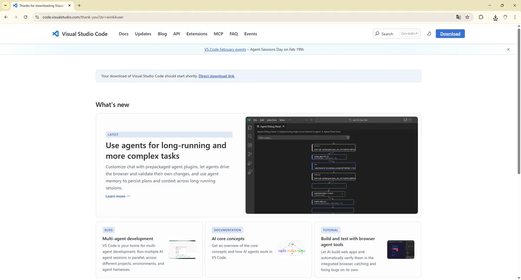The height and width of the screenshot is (280, 521).
Task: Open the MCP page
Action: pyautogui.click(x=218, y=34)
